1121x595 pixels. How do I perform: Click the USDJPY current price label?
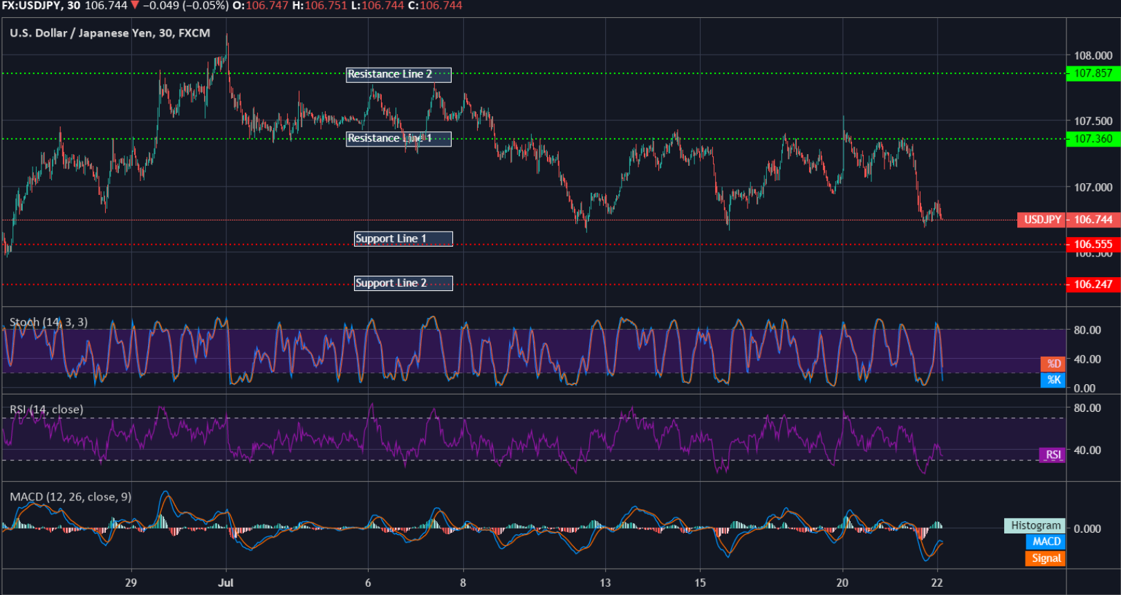click(1041, 220)
